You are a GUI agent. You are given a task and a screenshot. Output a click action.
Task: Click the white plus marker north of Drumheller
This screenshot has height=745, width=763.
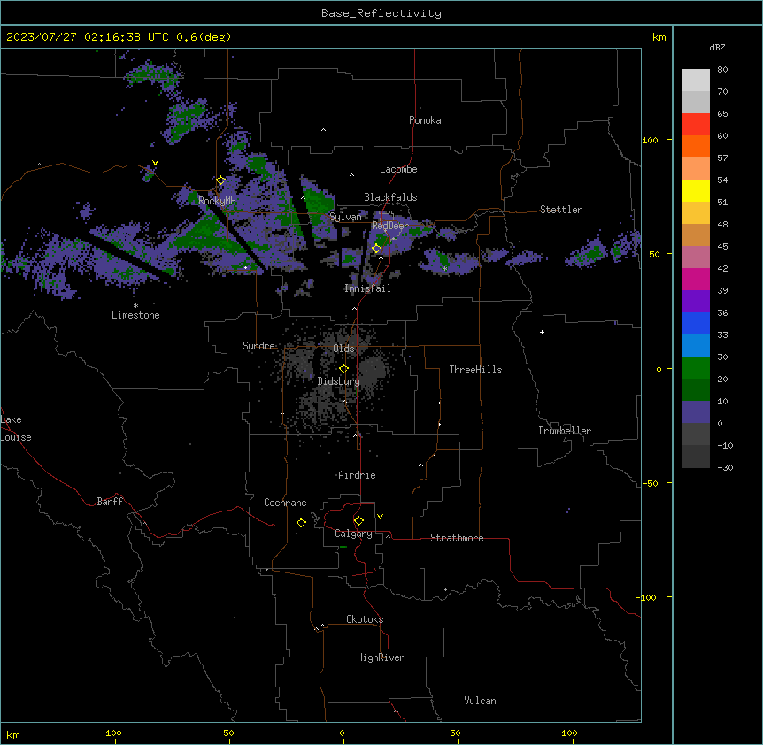(542, 332)
